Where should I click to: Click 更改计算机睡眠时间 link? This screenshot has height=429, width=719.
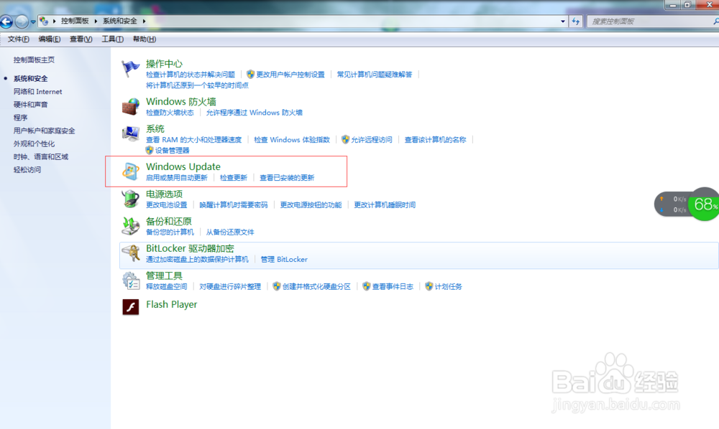385,204
